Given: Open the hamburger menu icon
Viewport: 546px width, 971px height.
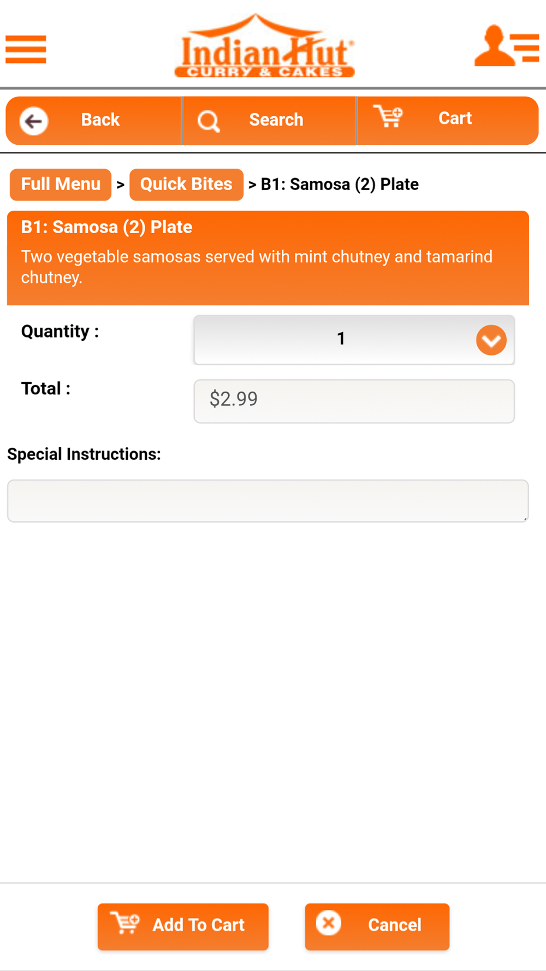Looking at the screenshot, I should [26, 49].
